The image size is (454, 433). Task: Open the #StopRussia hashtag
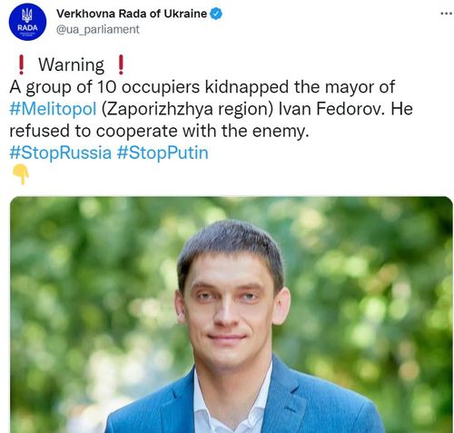60,153
